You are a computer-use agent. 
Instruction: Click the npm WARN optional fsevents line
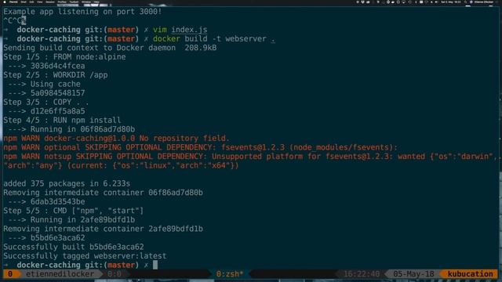(201, 147)
